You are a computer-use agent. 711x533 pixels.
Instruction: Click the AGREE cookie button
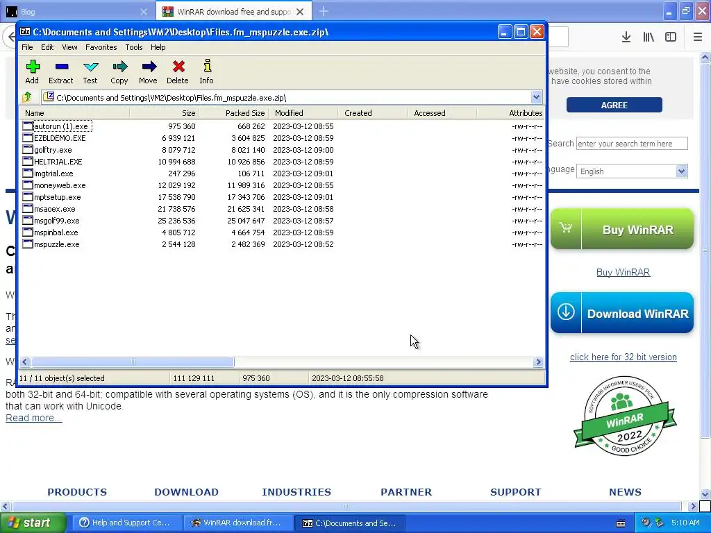tap(614, 105)
